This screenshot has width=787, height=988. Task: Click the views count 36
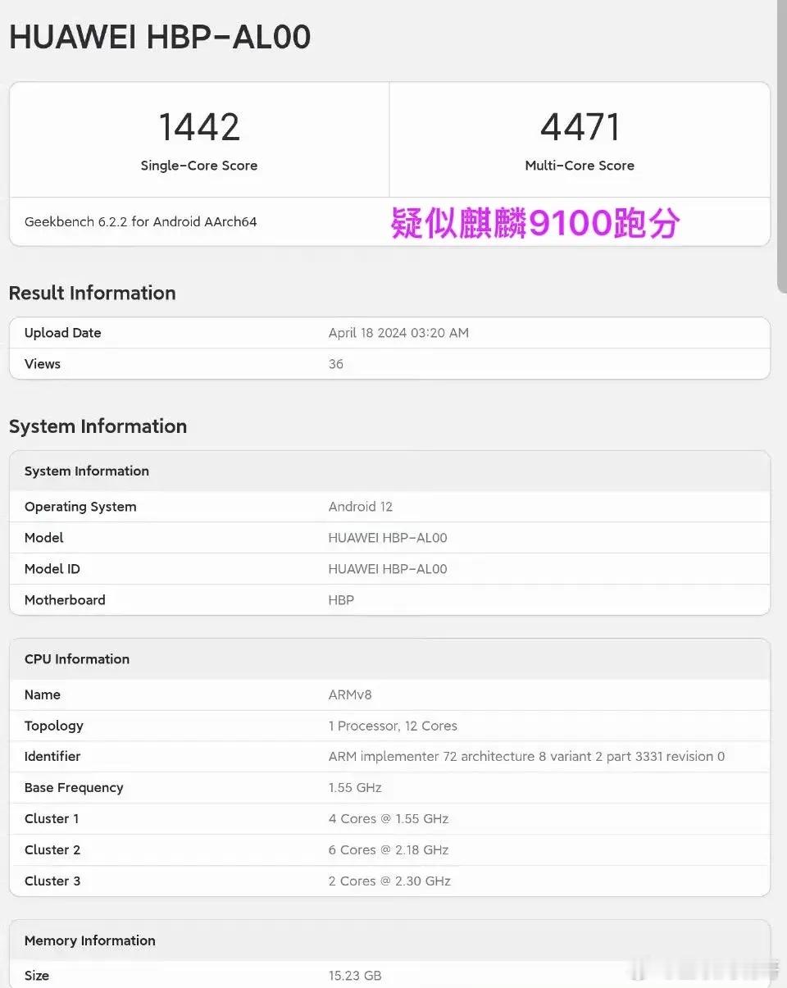pyautogui.click(x=336, y=364)
